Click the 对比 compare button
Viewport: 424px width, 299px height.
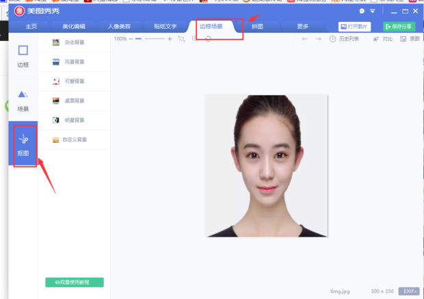pyautogui.click(x=383, y=39)
